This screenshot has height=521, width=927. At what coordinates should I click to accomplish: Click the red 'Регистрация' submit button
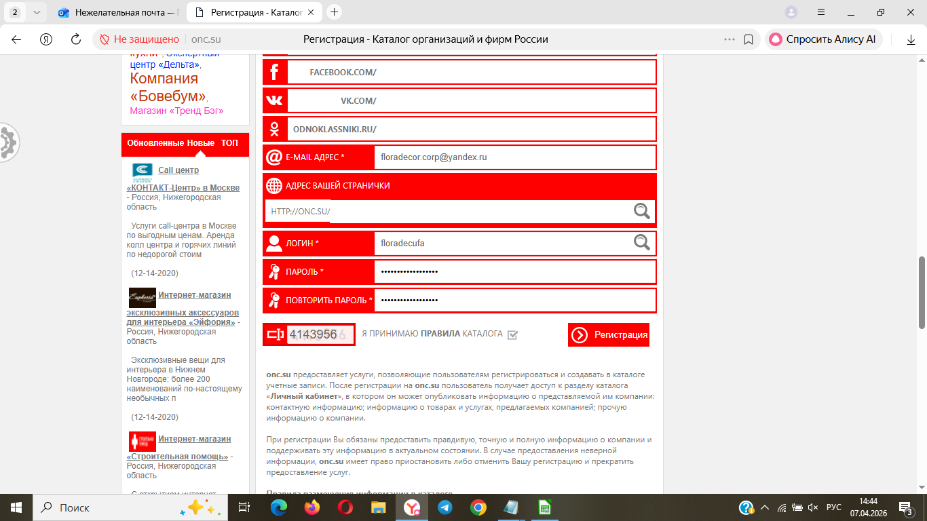point(609,334)
